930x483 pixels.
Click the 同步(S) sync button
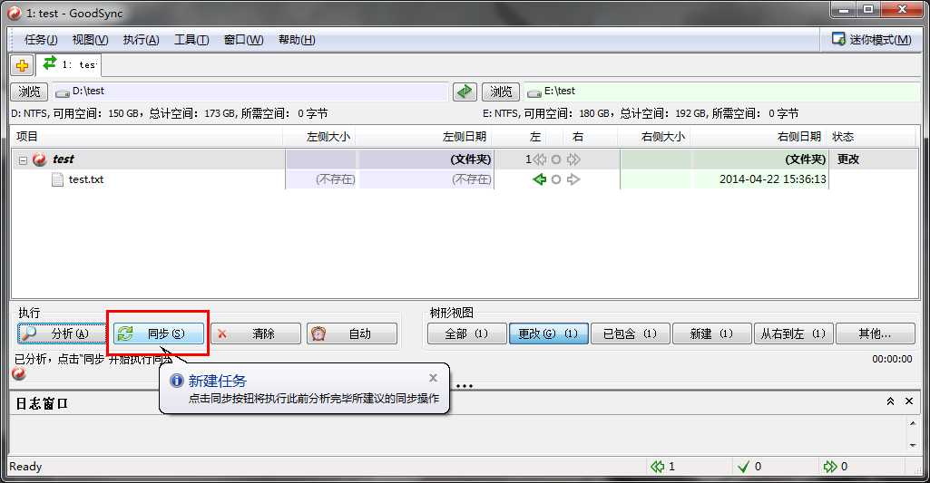(159, 333)
